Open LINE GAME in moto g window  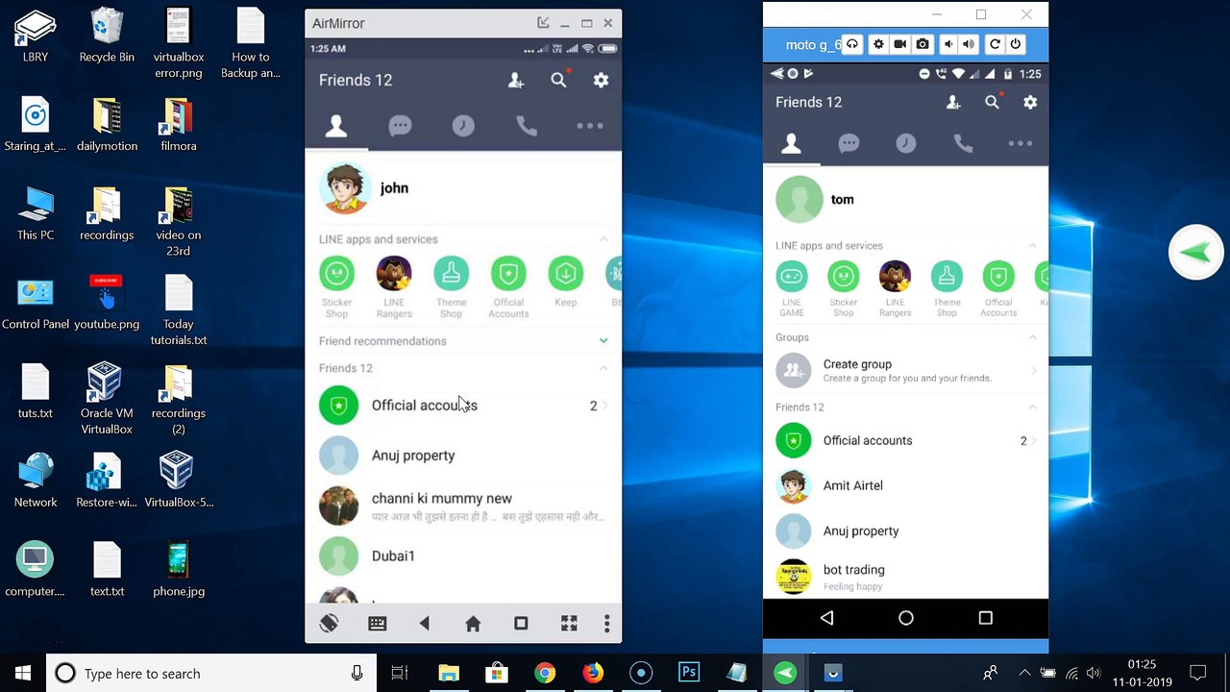(792, 288)
